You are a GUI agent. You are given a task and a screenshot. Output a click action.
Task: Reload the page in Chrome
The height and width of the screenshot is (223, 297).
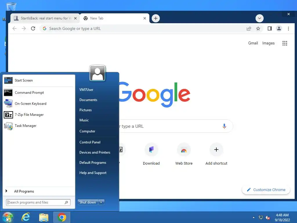pos(33,28)
